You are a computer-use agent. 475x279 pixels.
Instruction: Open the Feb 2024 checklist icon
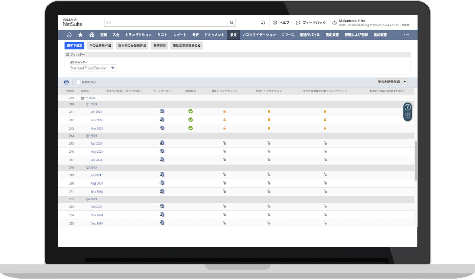coord(162,120)
